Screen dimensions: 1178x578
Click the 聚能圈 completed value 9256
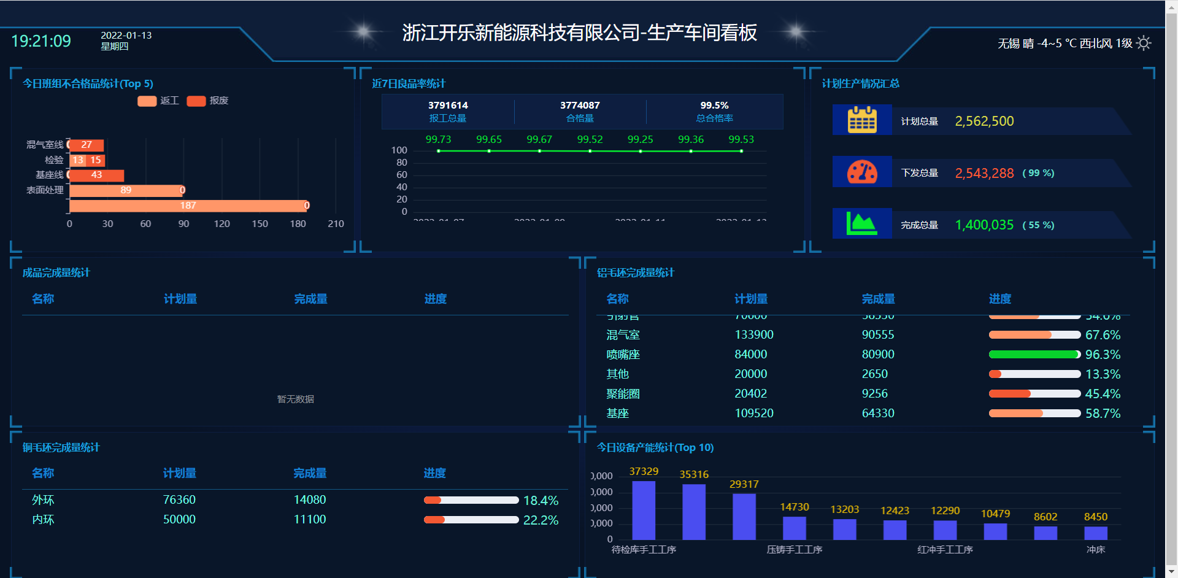point(874,394)
